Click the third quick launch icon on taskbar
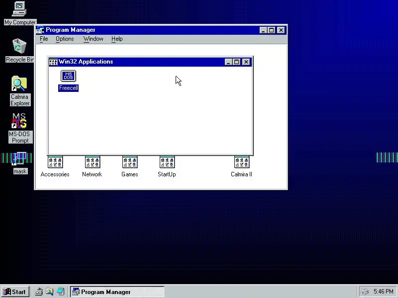This screenshot has width=398, height=298. click(x=60, y=292)
